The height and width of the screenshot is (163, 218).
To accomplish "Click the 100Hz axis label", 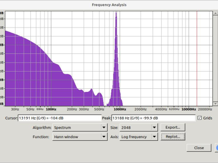I will 51,109.
